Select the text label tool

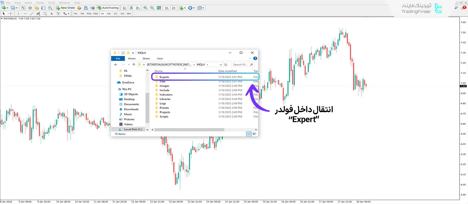click(51, 14)
